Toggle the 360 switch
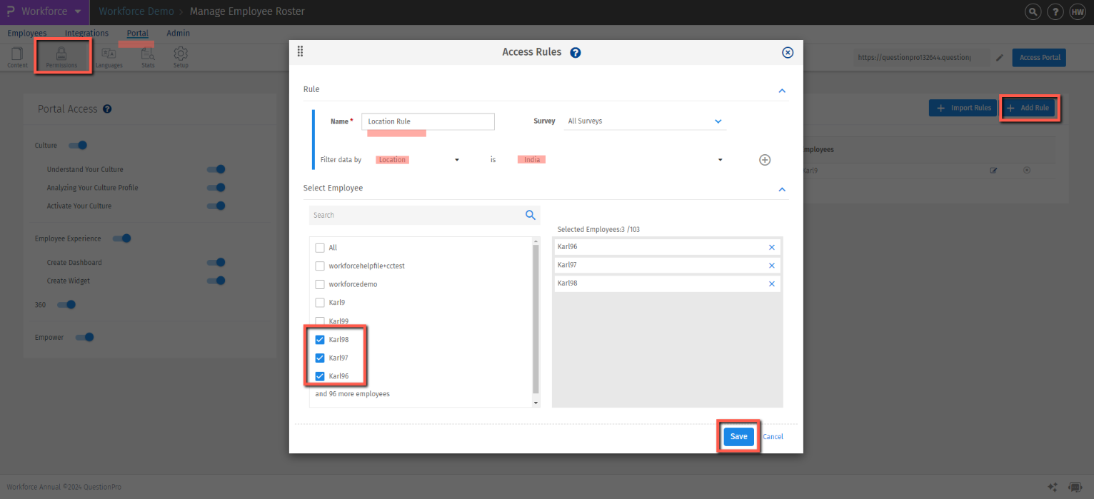This screenshot has height=499, width=1094. click(66, 305)
